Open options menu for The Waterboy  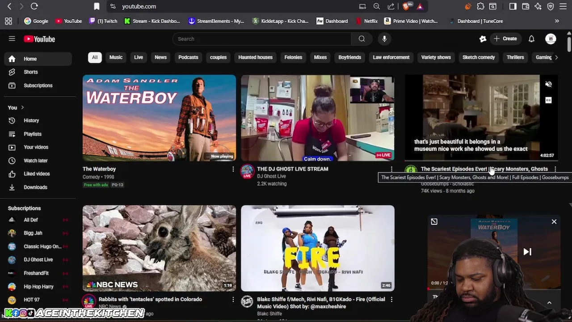[x=233, y=169]
